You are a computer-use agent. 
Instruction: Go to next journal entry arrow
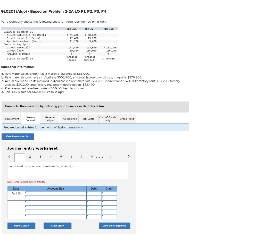[x=128, y=156]
